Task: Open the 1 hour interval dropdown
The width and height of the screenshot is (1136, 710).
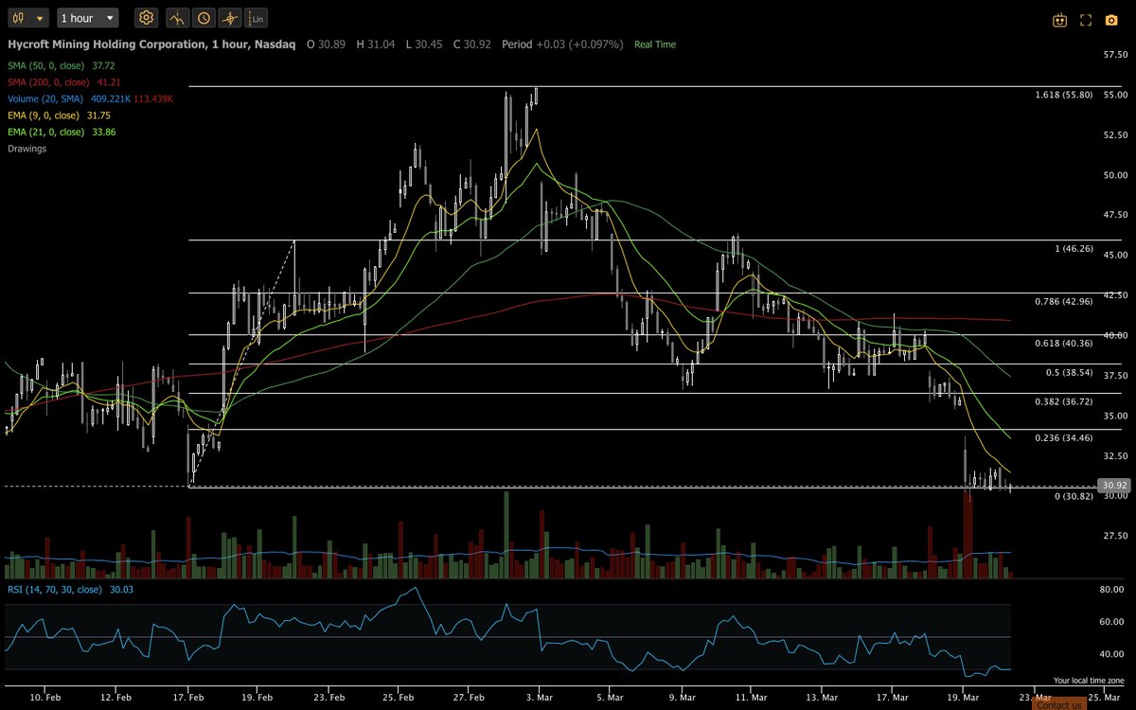Action: 88,18
